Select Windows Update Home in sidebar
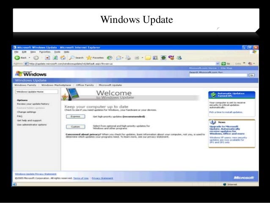Viewport: 270px width, 203px height. click(x=37, y=92)
